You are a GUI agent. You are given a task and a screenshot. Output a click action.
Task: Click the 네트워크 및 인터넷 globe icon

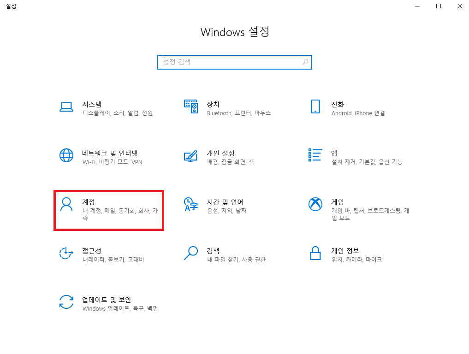66,155
